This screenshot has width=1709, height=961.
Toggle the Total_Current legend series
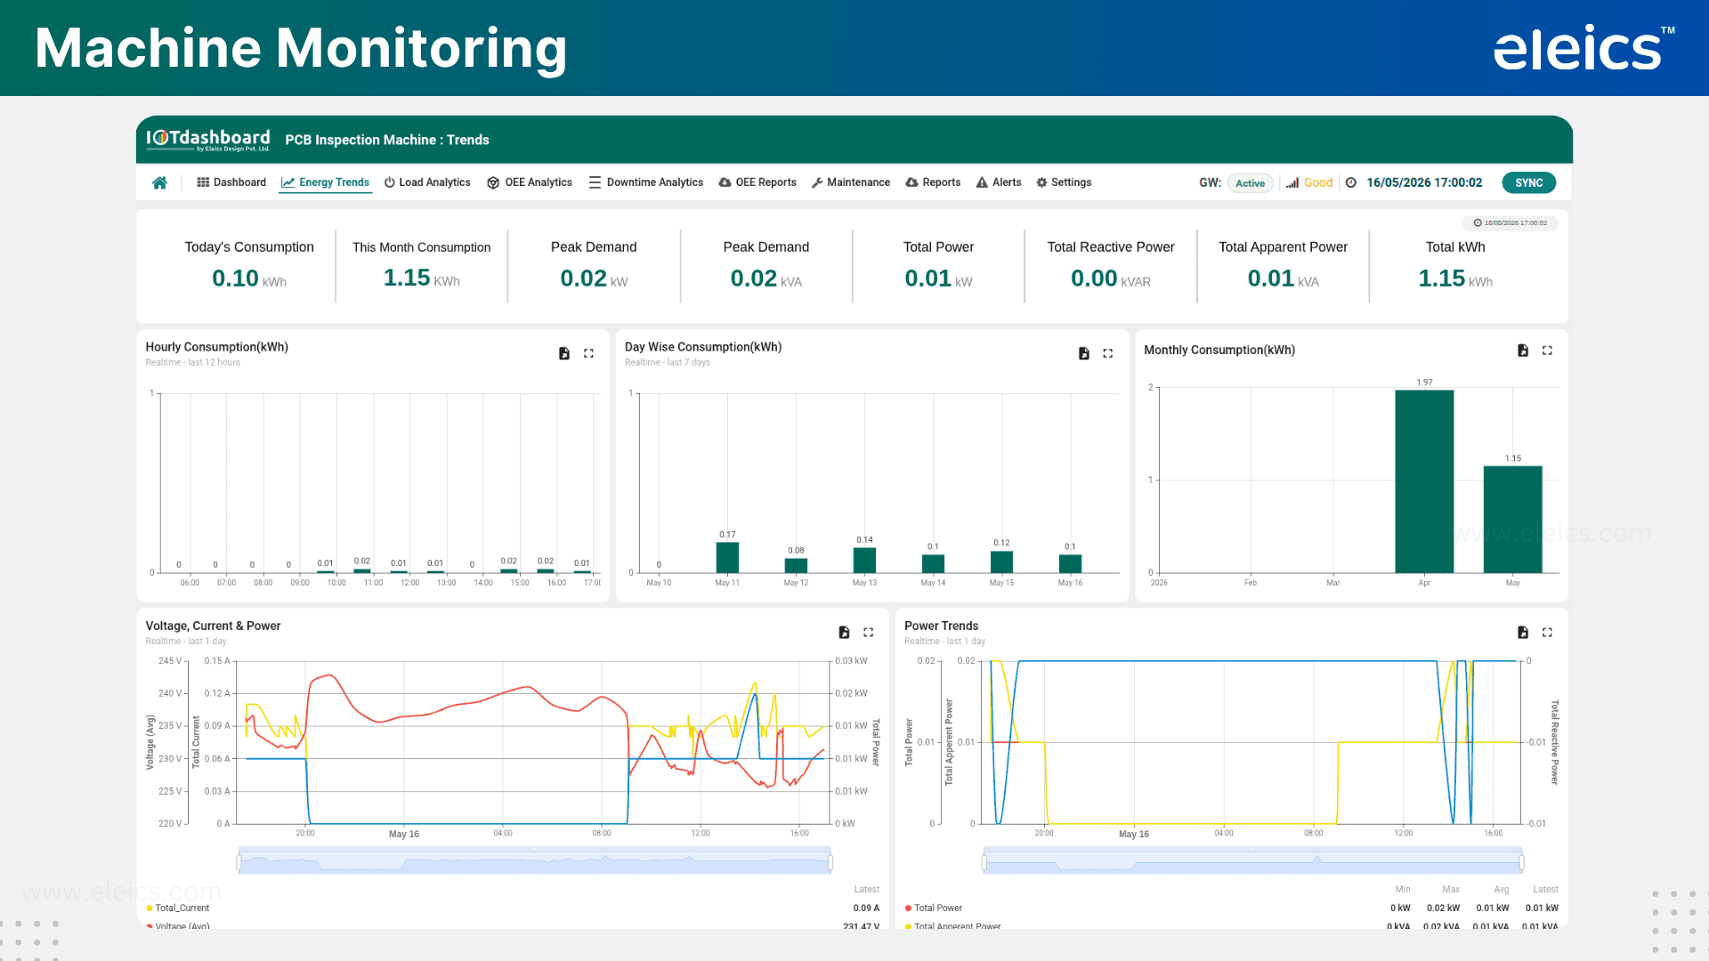[178, 909]
